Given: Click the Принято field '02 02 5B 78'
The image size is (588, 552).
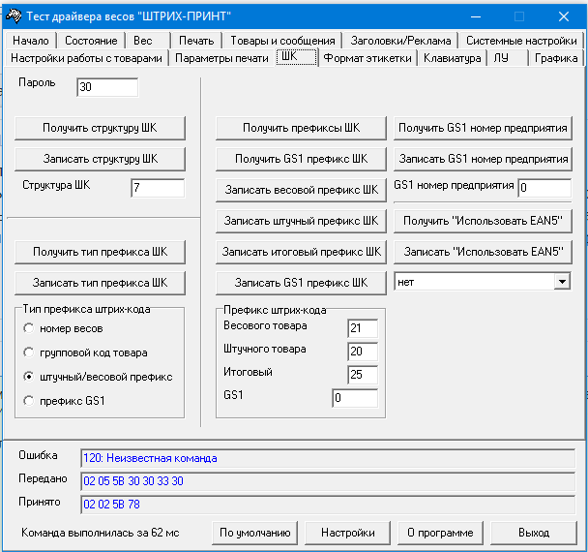Looking at the screenshot, I should [328, 505].
